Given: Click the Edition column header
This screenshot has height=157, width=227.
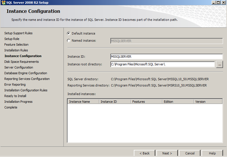Looking at the screenshot, I should point(178,102).
